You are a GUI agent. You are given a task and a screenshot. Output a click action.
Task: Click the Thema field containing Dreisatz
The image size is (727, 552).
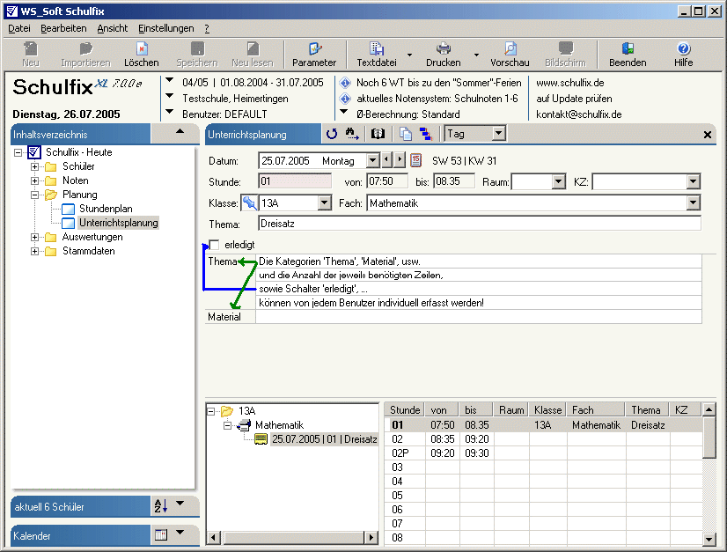click(x=480, y=224)
